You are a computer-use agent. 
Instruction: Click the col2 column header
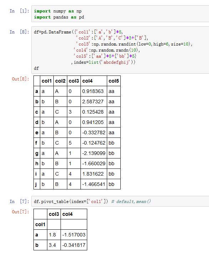click(x=60, y=81)
